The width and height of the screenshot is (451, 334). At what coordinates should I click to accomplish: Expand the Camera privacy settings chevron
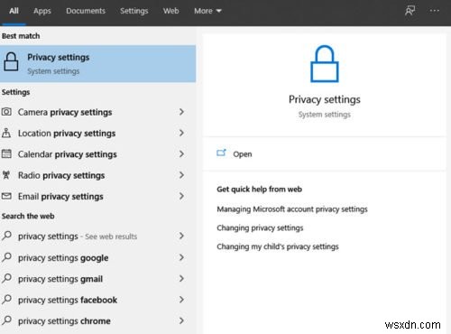(x=181, y=112)
